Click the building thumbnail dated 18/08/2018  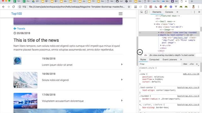[25, 80]
